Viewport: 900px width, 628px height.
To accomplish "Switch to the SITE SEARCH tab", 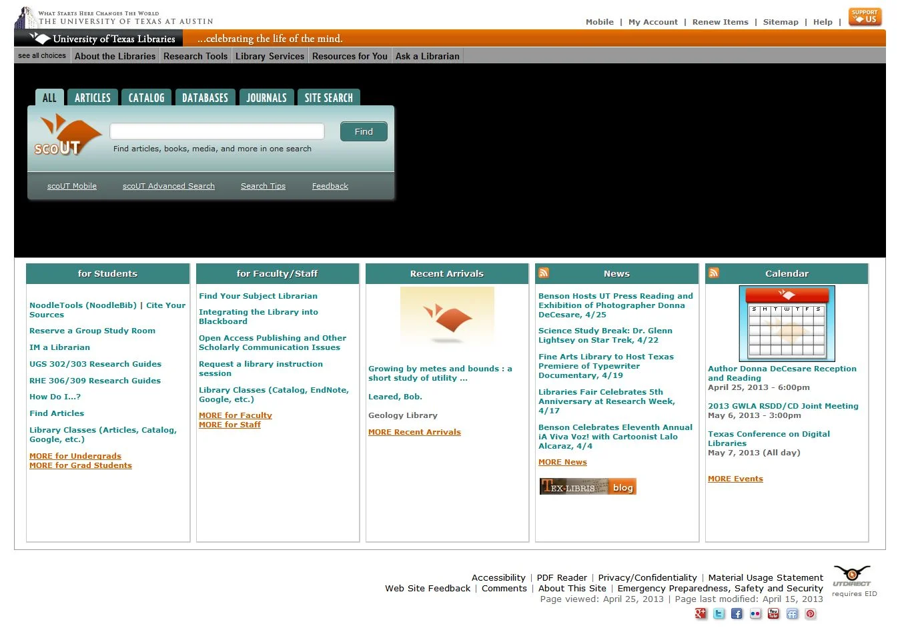I will point(329,98).
